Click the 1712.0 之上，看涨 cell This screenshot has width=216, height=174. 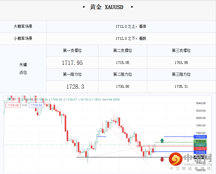click(x=131, y=27)
